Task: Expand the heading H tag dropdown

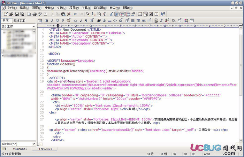Action: tap(93, 19)
